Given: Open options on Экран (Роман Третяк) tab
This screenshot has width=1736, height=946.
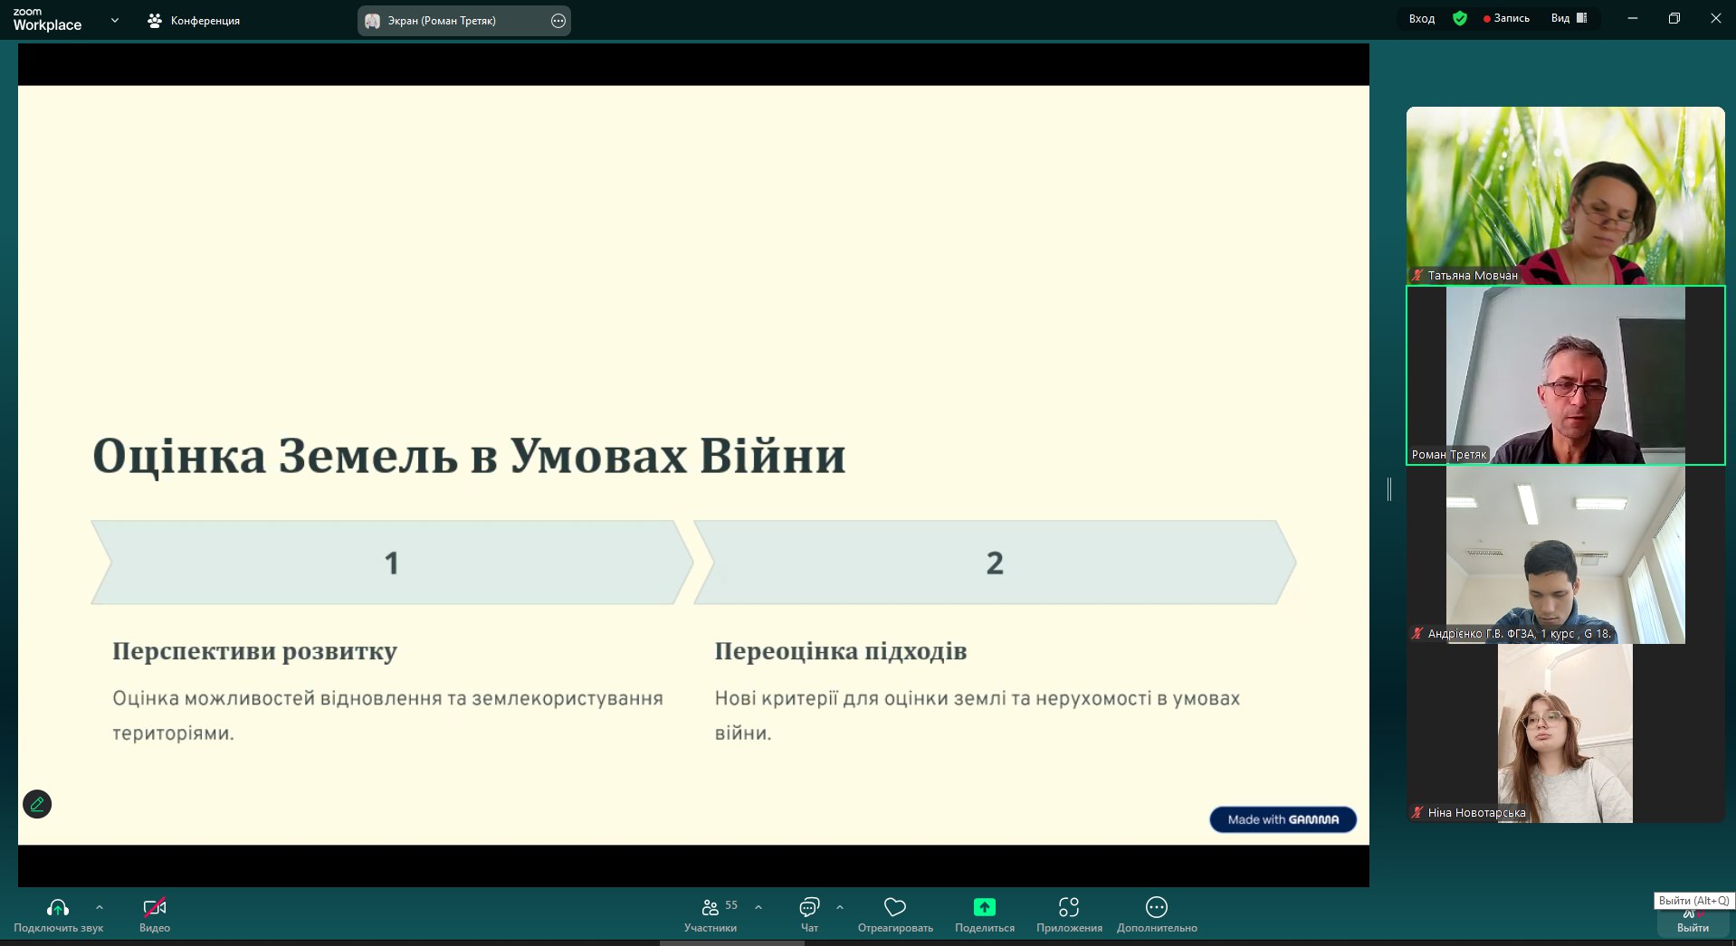Looking at the screenshot, I should point(558,21).
